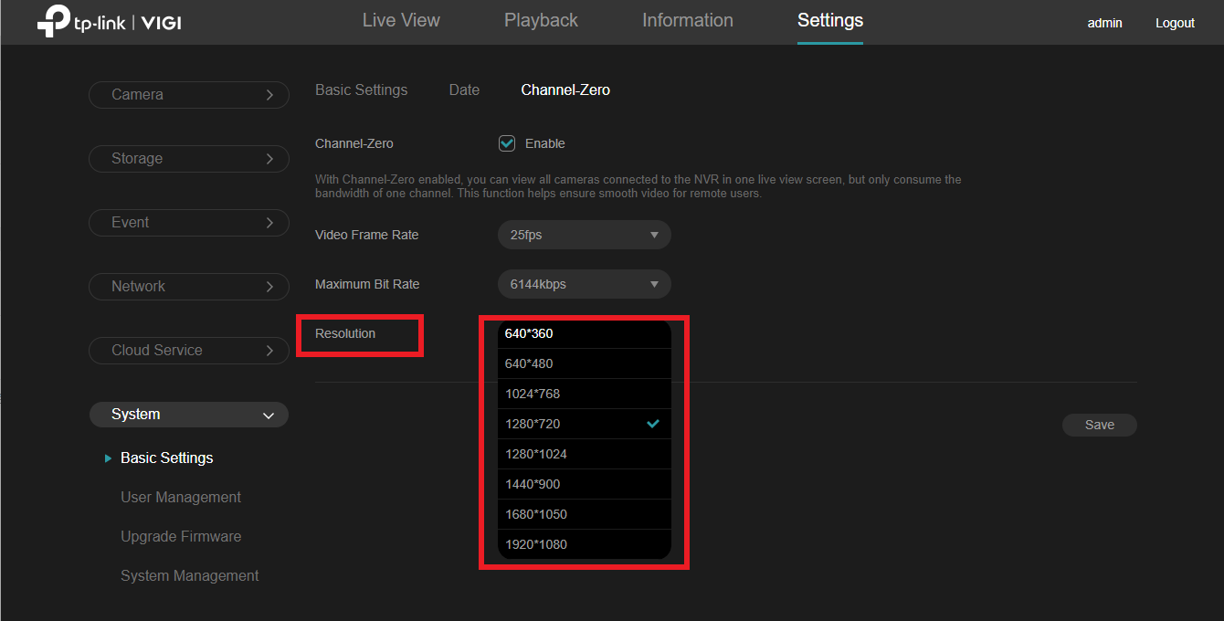Choose 1920*1080 resolution option

(585, 544)
